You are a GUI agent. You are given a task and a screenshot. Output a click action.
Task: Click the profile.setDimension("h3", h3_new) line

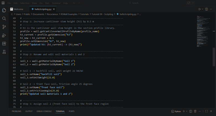(x=43, y=41)
